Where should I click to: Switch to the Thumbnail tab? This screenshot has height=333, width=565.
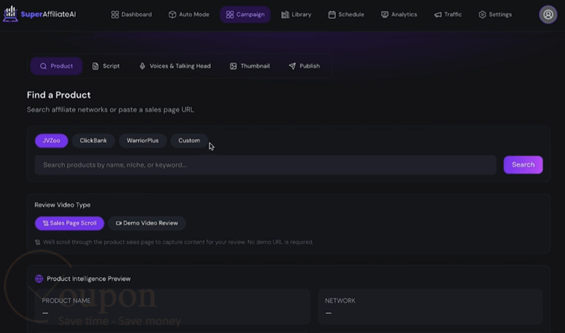click(249, 66)
